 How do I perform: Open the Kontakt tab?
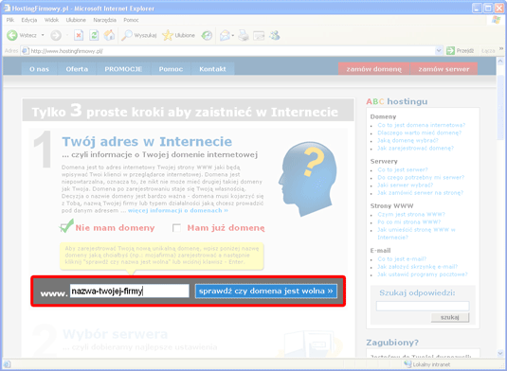[x=212, y=69]
